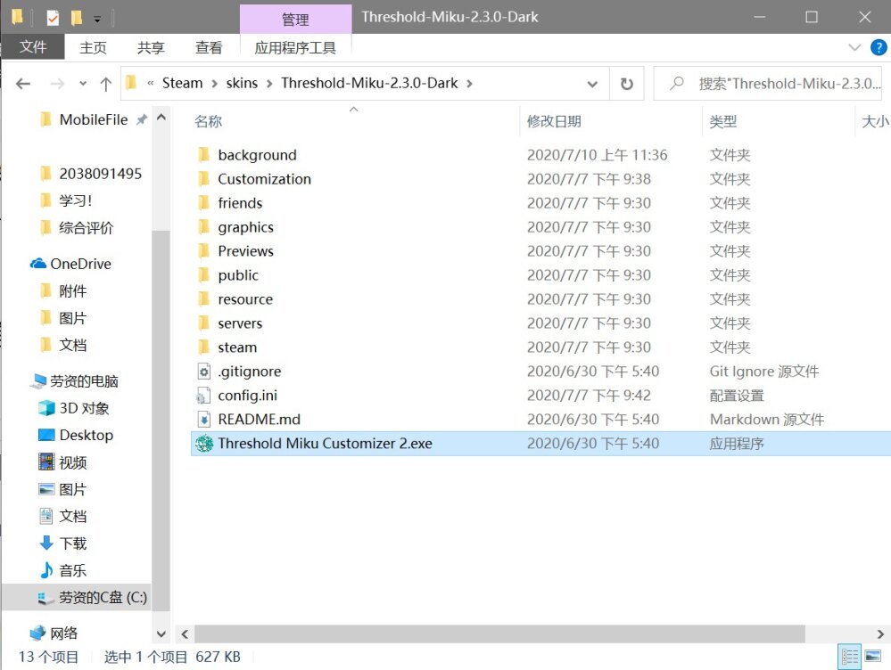Select the README.md file
891x670 pixels.
pyautogui.click(x=260, y=419)
